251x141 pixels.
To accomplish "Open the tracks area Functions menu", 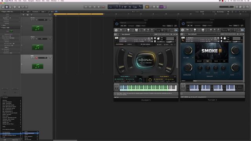I will (x=36, y=12).
